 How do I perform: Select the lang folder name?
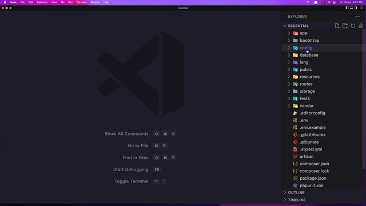click(304, 62)
